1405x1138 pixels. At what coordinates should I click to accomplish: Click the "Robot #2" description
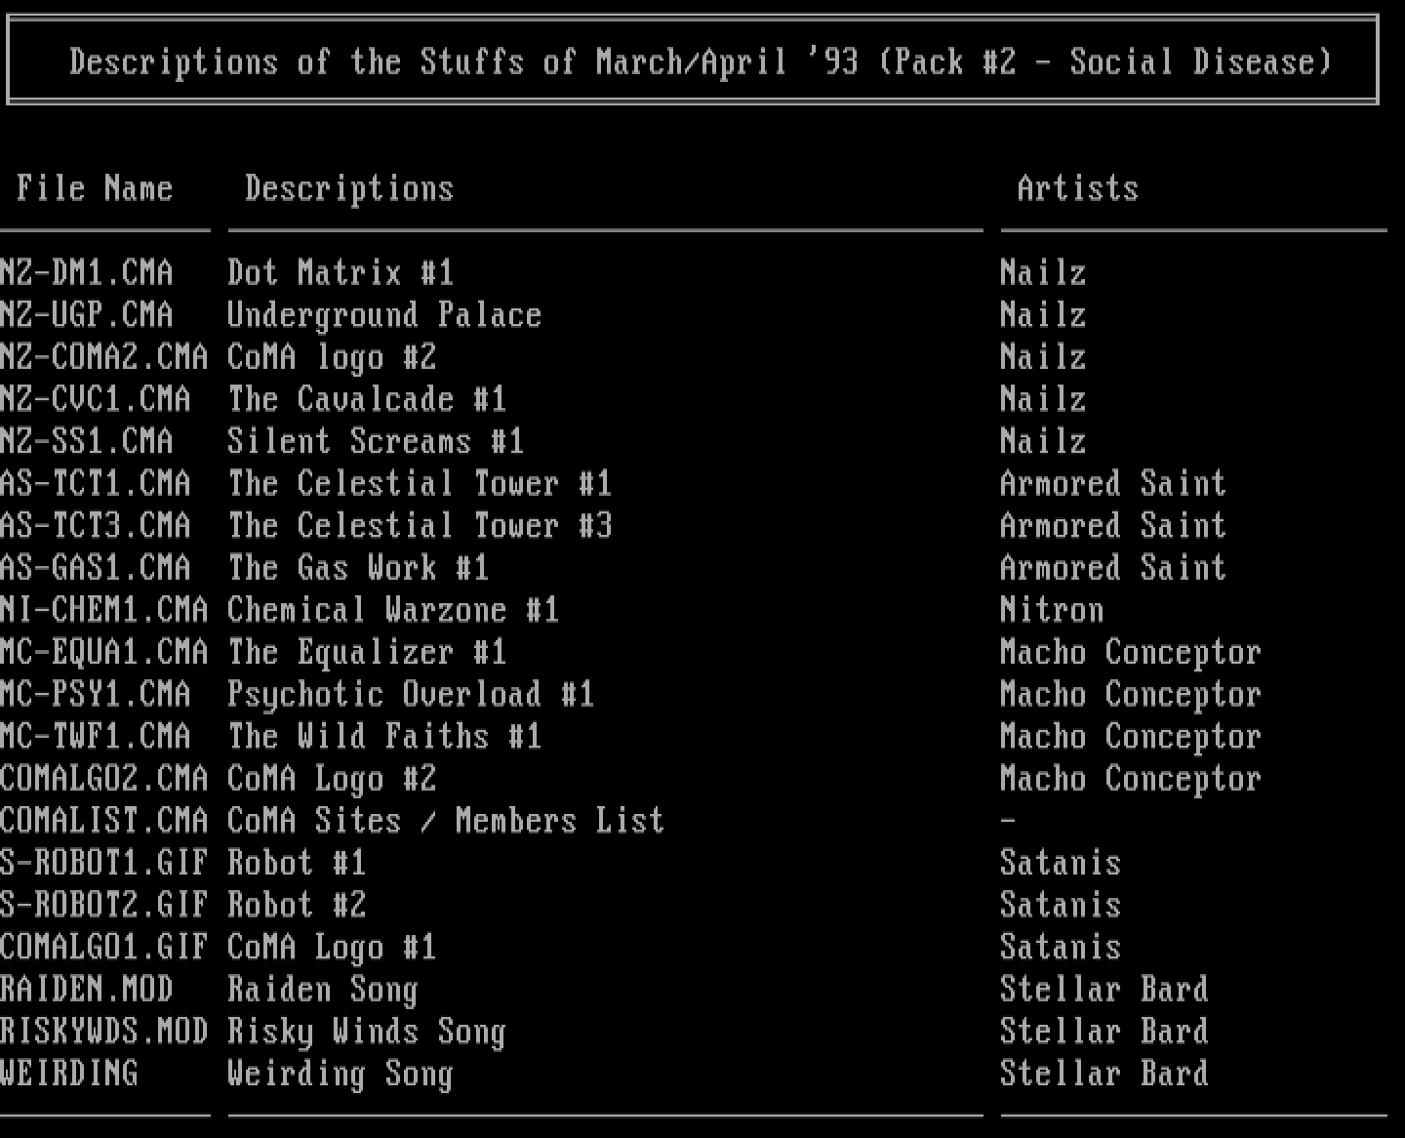297,905
